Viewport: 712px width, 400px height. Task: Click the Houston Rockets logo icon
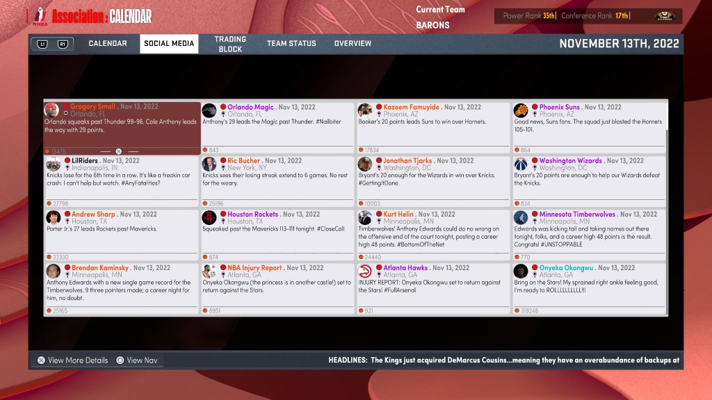(x=209, y=217)
